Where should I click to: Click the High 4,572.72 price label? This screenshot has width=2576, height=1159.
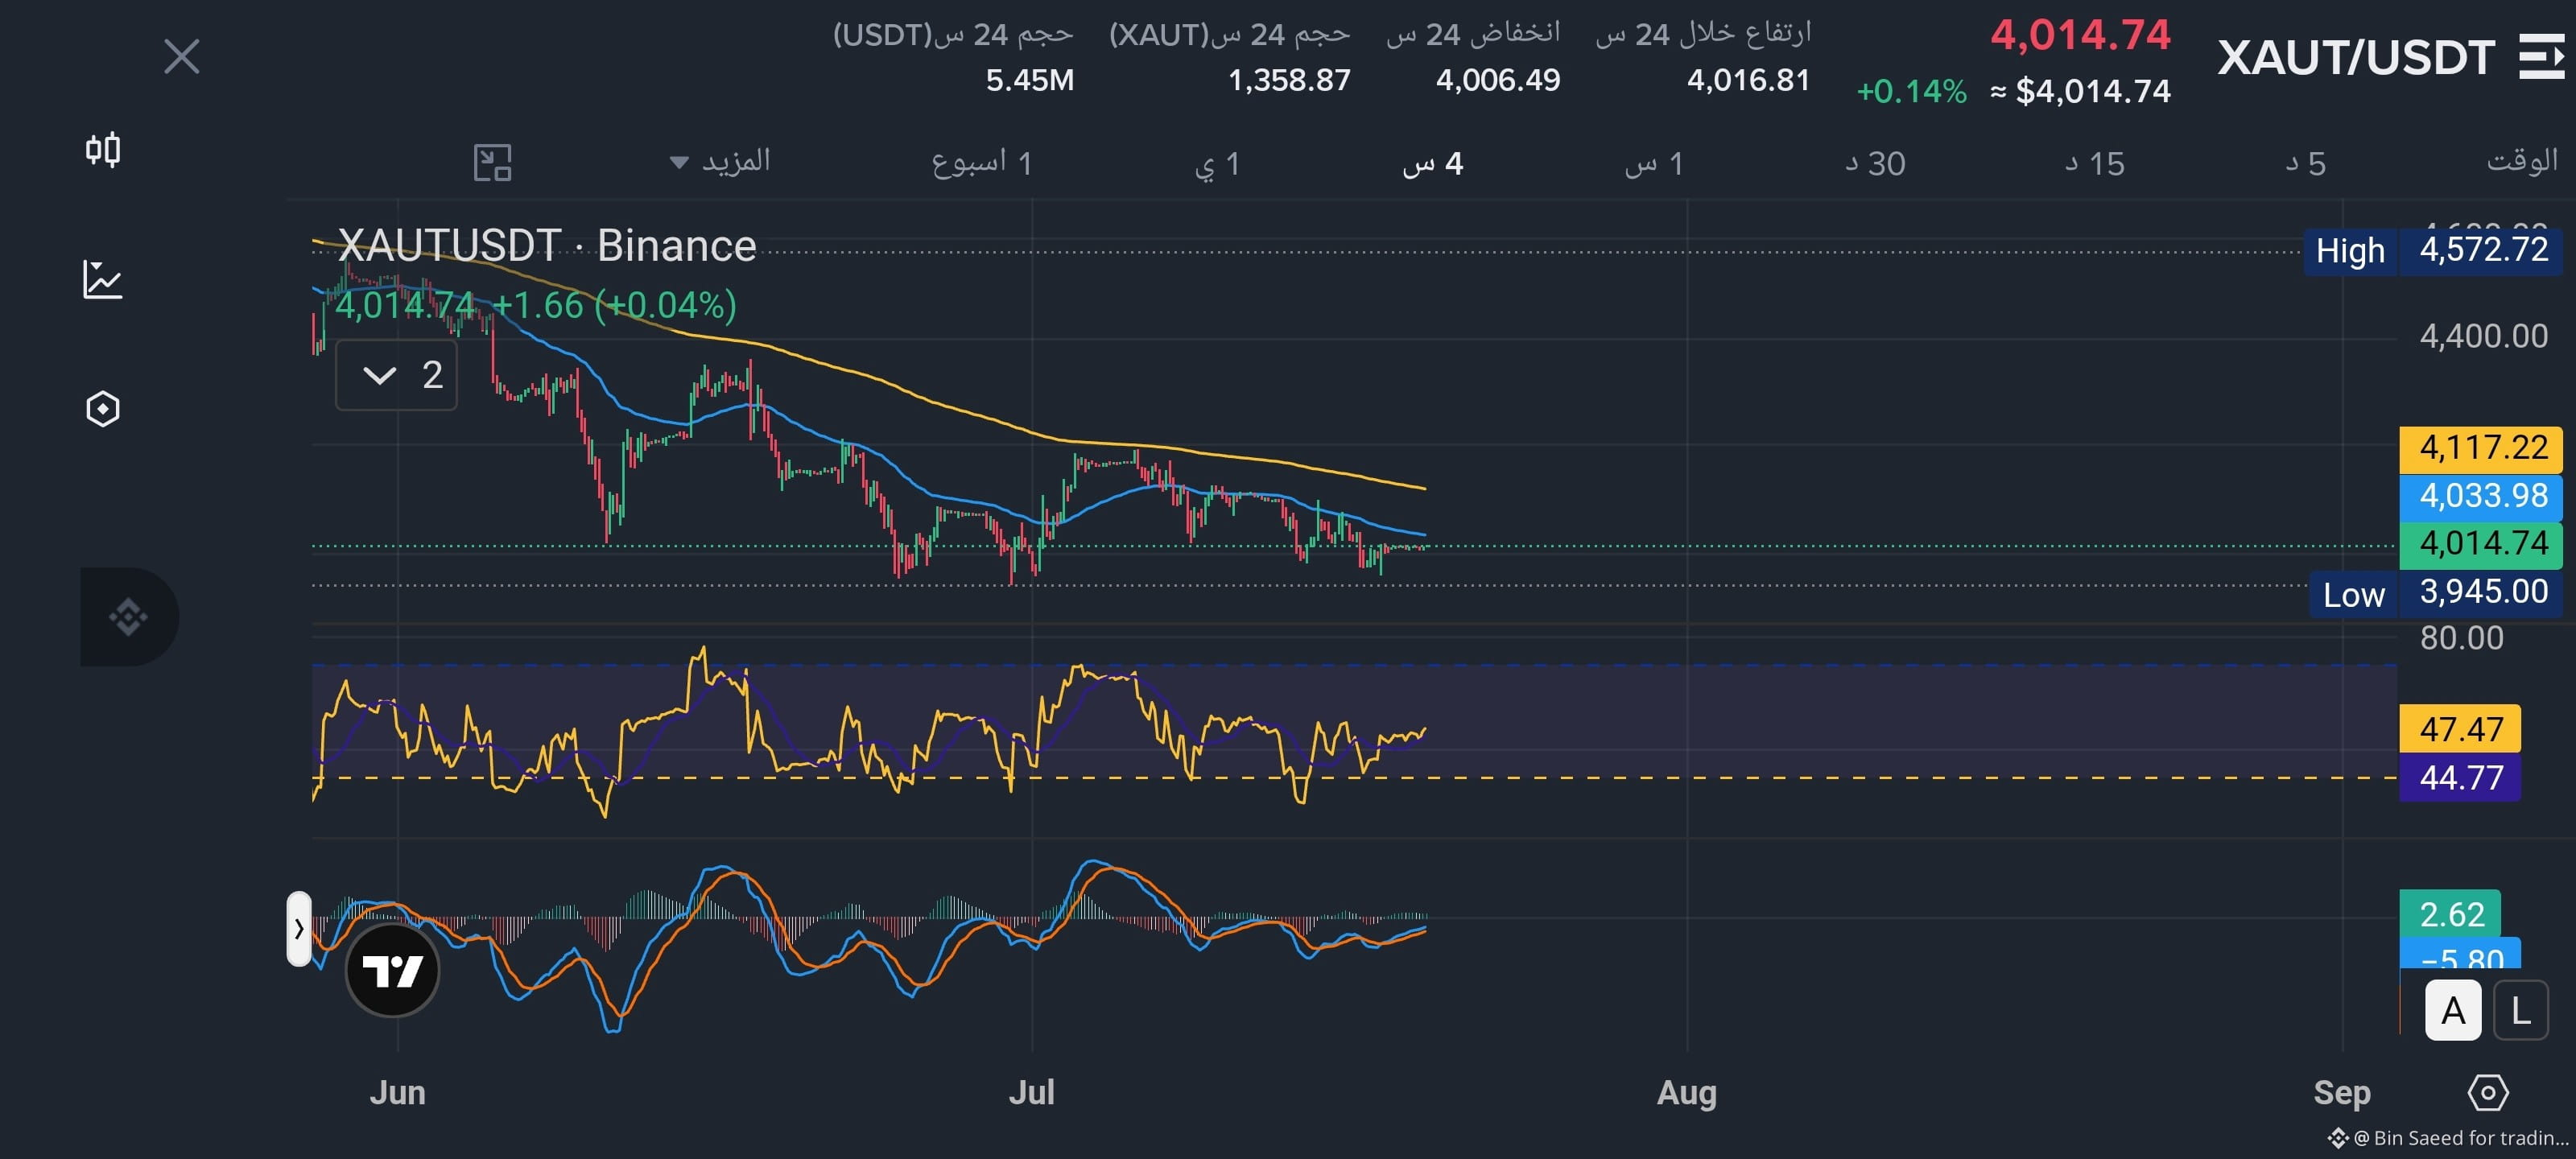pos(2432,250)
